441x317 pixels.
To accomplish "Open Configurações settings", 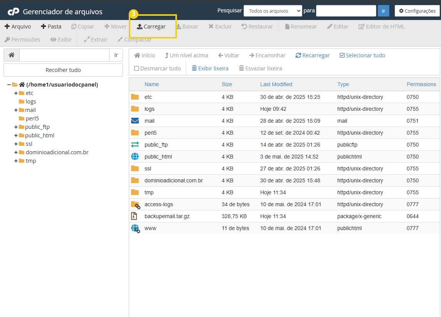I will pos(417,11).
